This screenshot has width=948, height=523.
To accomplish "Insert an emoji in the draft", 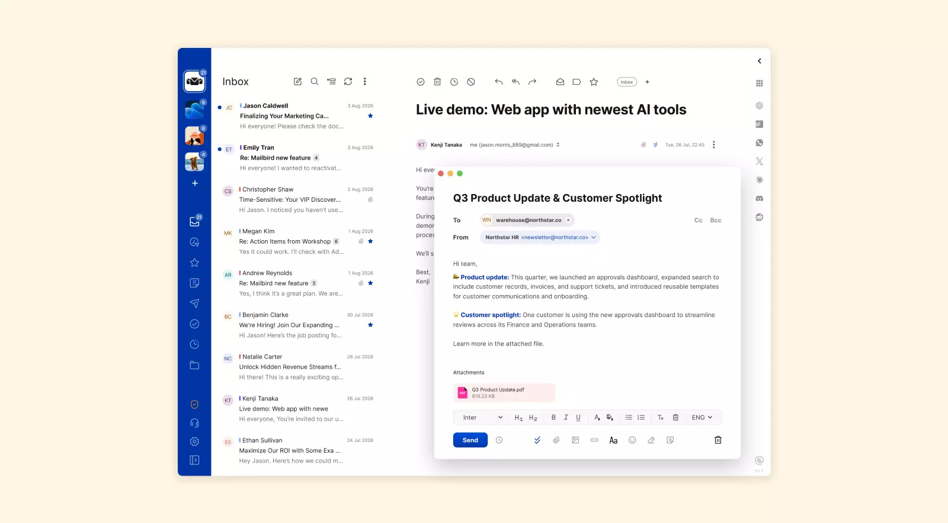I will [632, 440].
